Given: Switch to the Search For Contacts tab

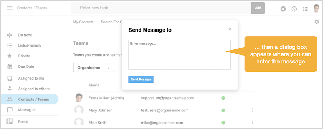Looking at the screenshot, I should pyautogui.click(x=112, y=22).
